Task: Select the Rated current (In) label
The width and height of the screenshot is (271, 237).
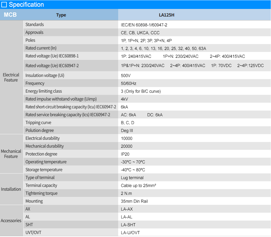Action: coord(41,48)
